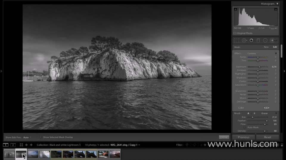The image size is (286, 160).
Task: Select the Adjustment Brush tool
Action: point(273,41)
